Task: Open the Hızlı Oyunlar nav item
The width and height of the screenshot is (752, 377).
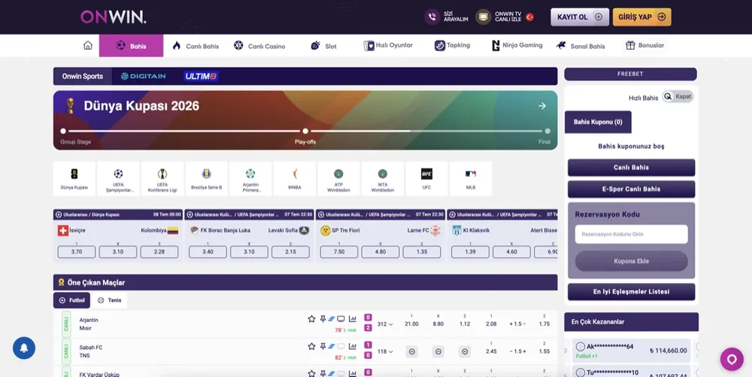Action: click(388, 46)
